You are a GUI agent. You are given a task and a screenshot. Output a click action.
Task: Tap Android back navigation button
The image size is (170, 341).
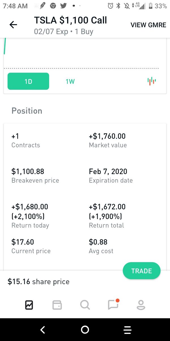(x=42, y=330)
